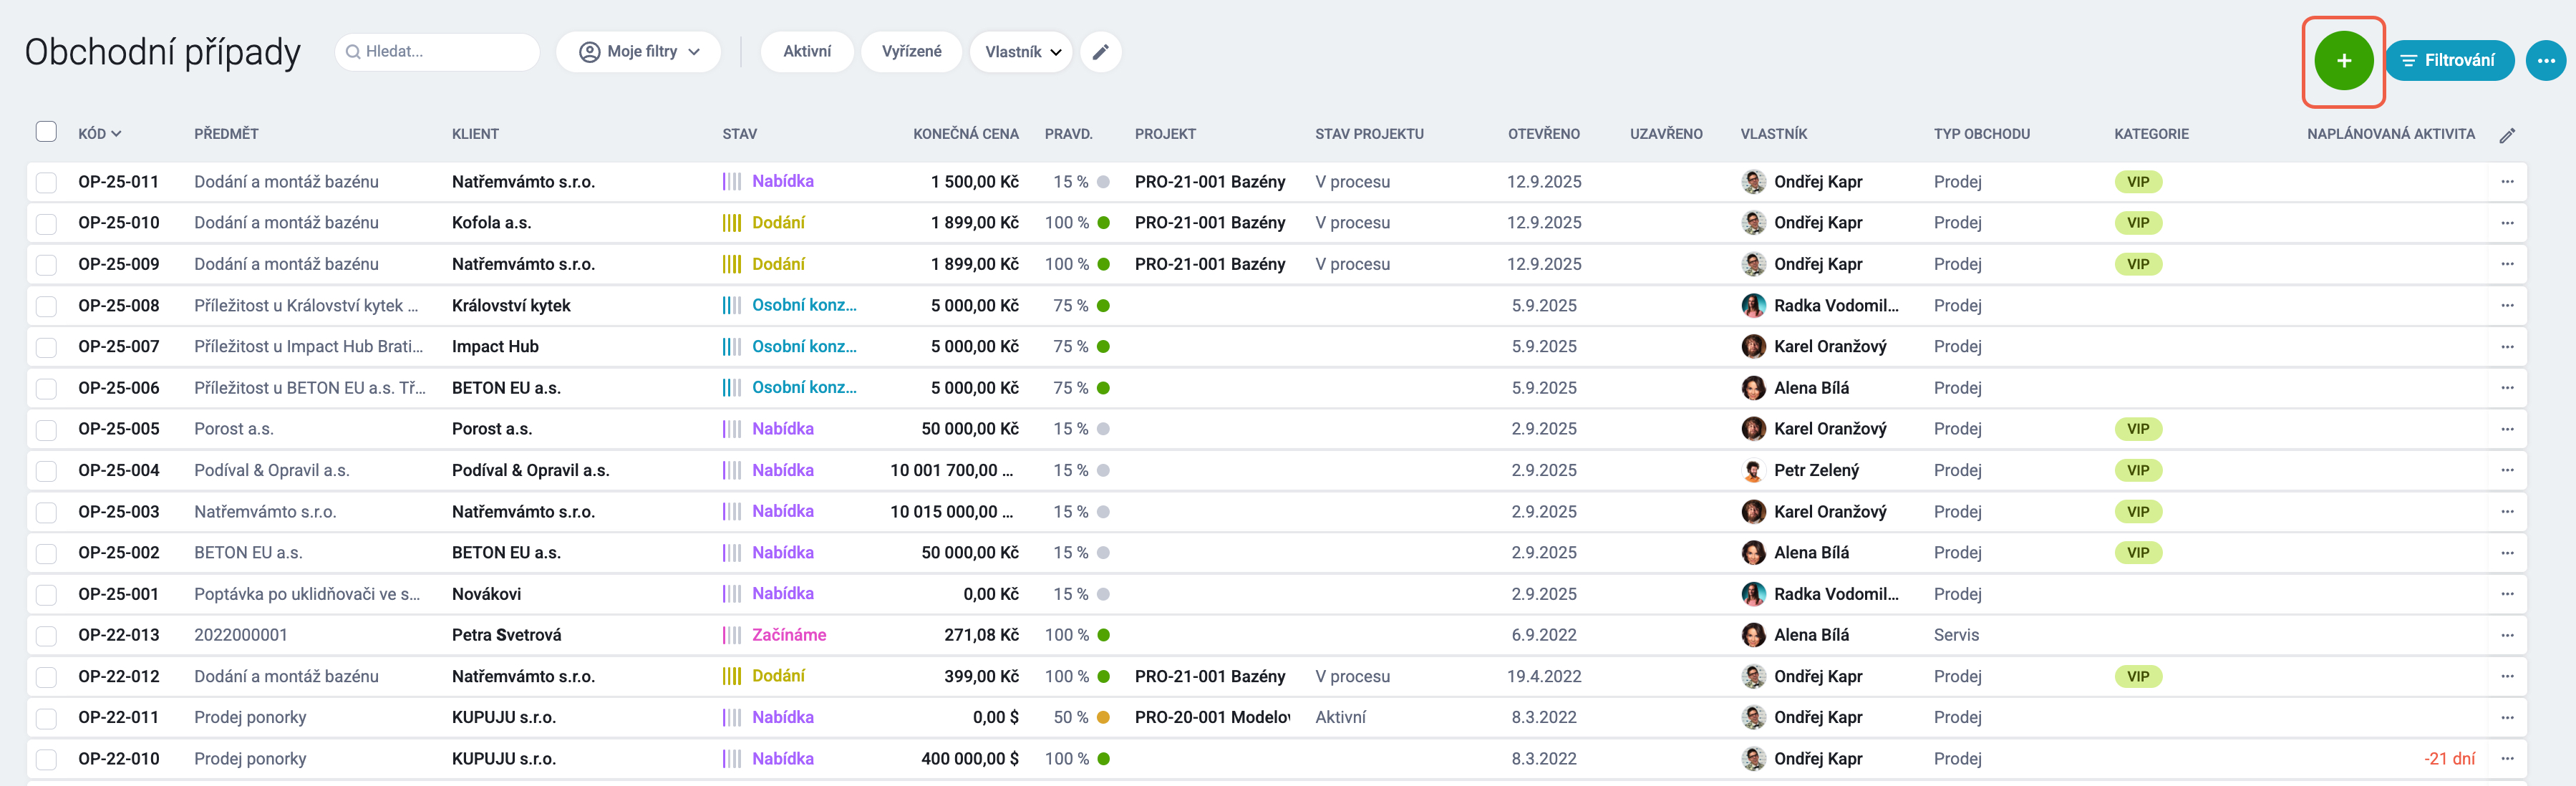Click the column settings pencil icon

pyautogui.click(x=2506, y=135)
